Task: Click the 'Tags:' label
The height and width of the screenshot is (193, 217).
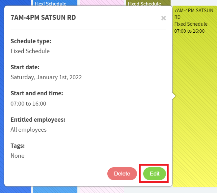Action: click(x=17, y=146)
